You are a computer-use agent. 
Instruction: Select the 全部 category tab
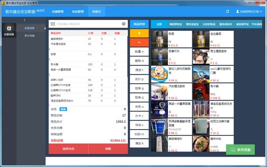tap(159, 24)
